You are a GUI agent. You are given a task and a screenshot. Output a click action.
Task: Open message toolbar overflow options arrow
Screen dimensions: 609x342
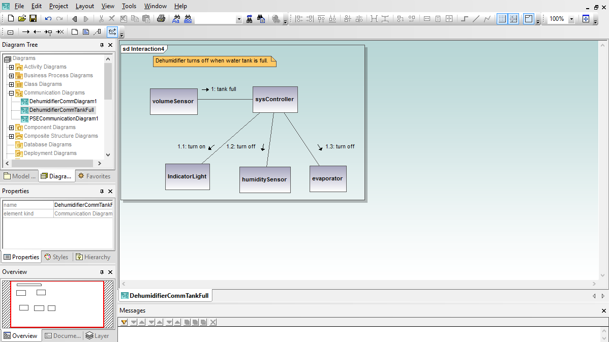[121, 35]
